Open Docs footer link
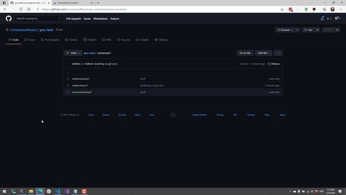 click(x=152, y=115)
